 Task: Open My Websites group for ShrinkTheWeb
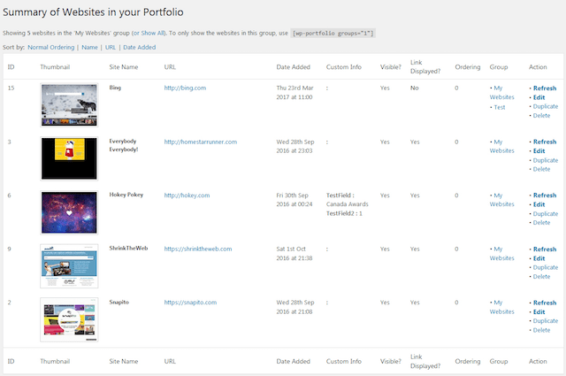[501, 254]
